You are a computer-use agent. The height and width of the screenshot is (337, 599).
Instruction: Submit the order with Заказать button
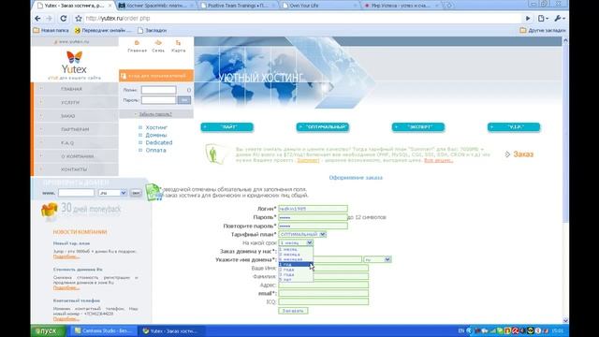coord(293,311)
